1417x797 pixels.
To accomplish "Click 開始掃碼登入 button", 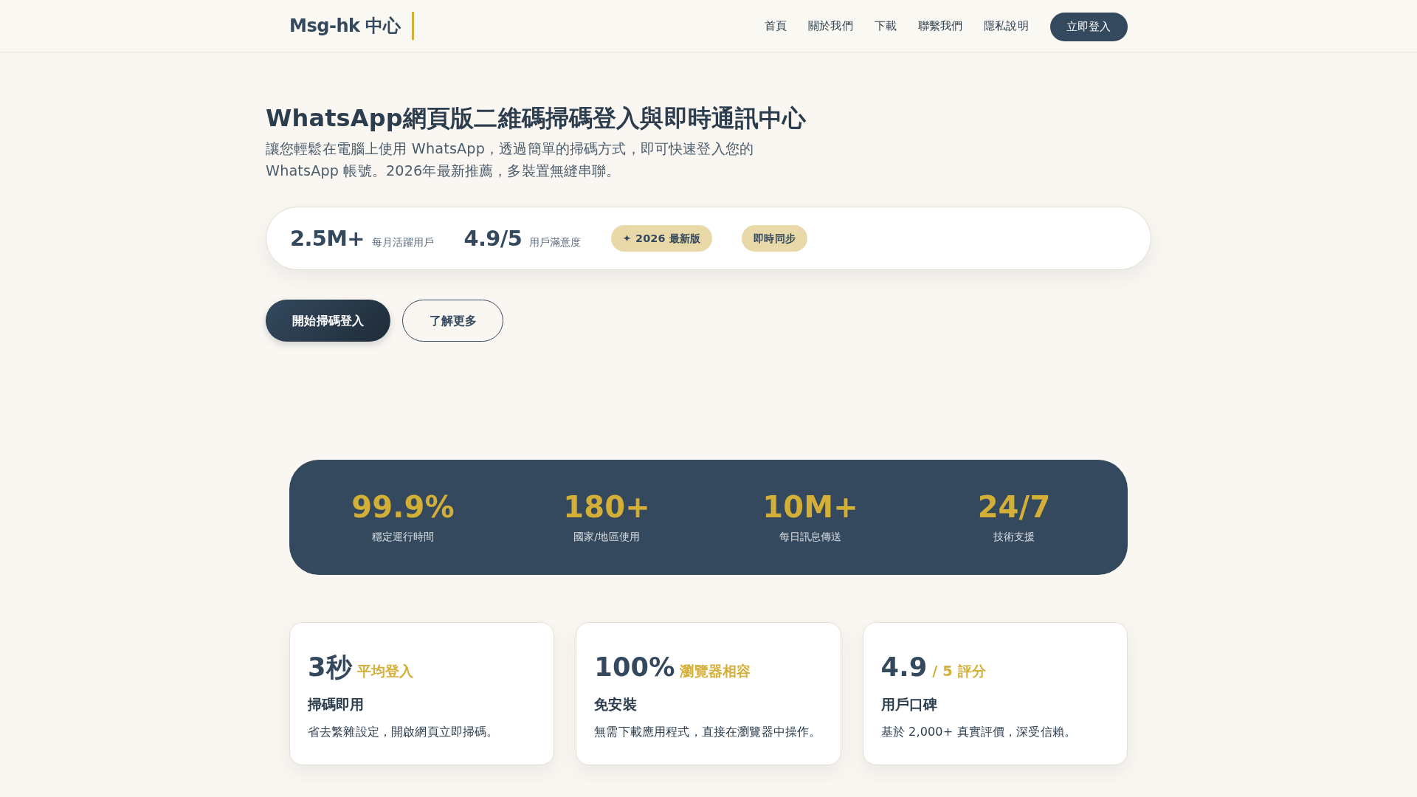I will (x=328, y=320).
